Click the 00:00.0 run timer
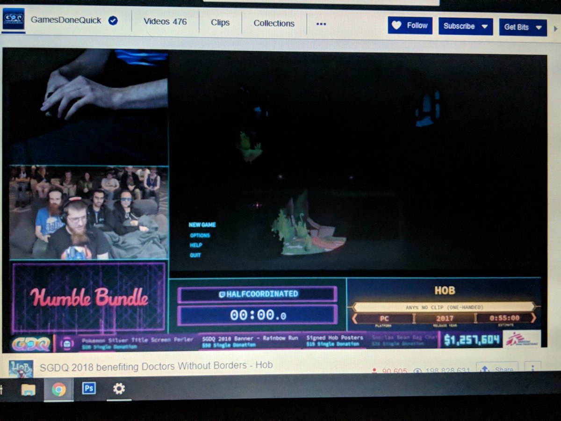Screen dimensions: 561x421 pyautogui.click(x=257, y=315)
